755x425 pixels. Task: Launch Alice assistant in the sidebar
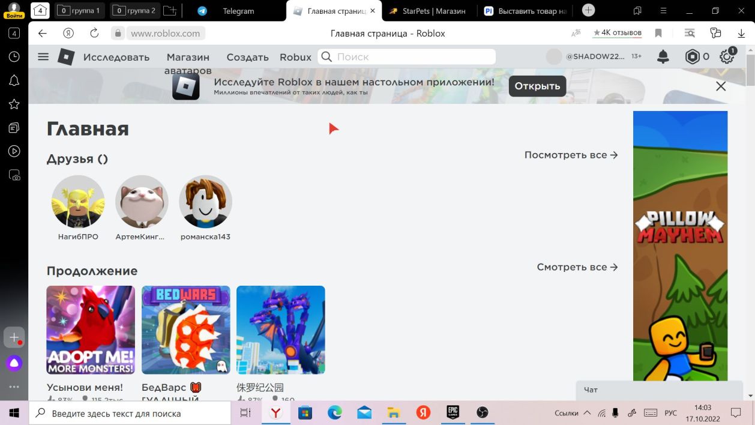point(14,363)
